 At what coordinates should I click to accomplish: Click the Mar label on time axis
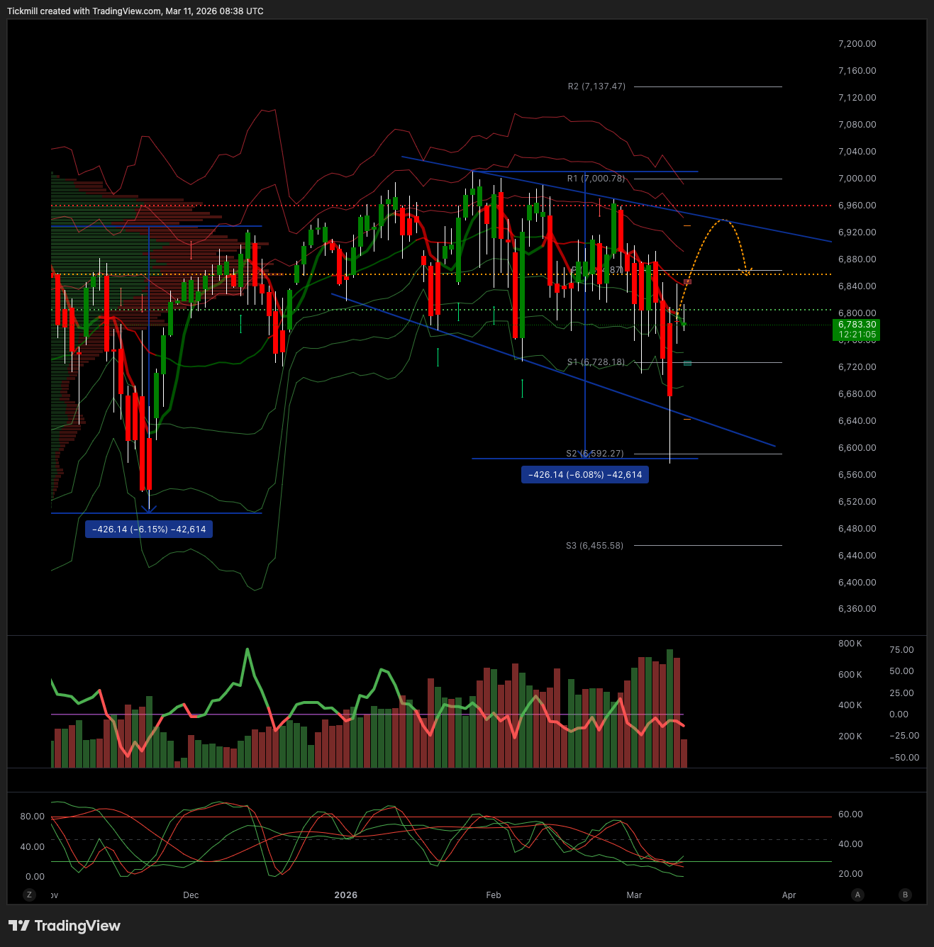point(634,895)
